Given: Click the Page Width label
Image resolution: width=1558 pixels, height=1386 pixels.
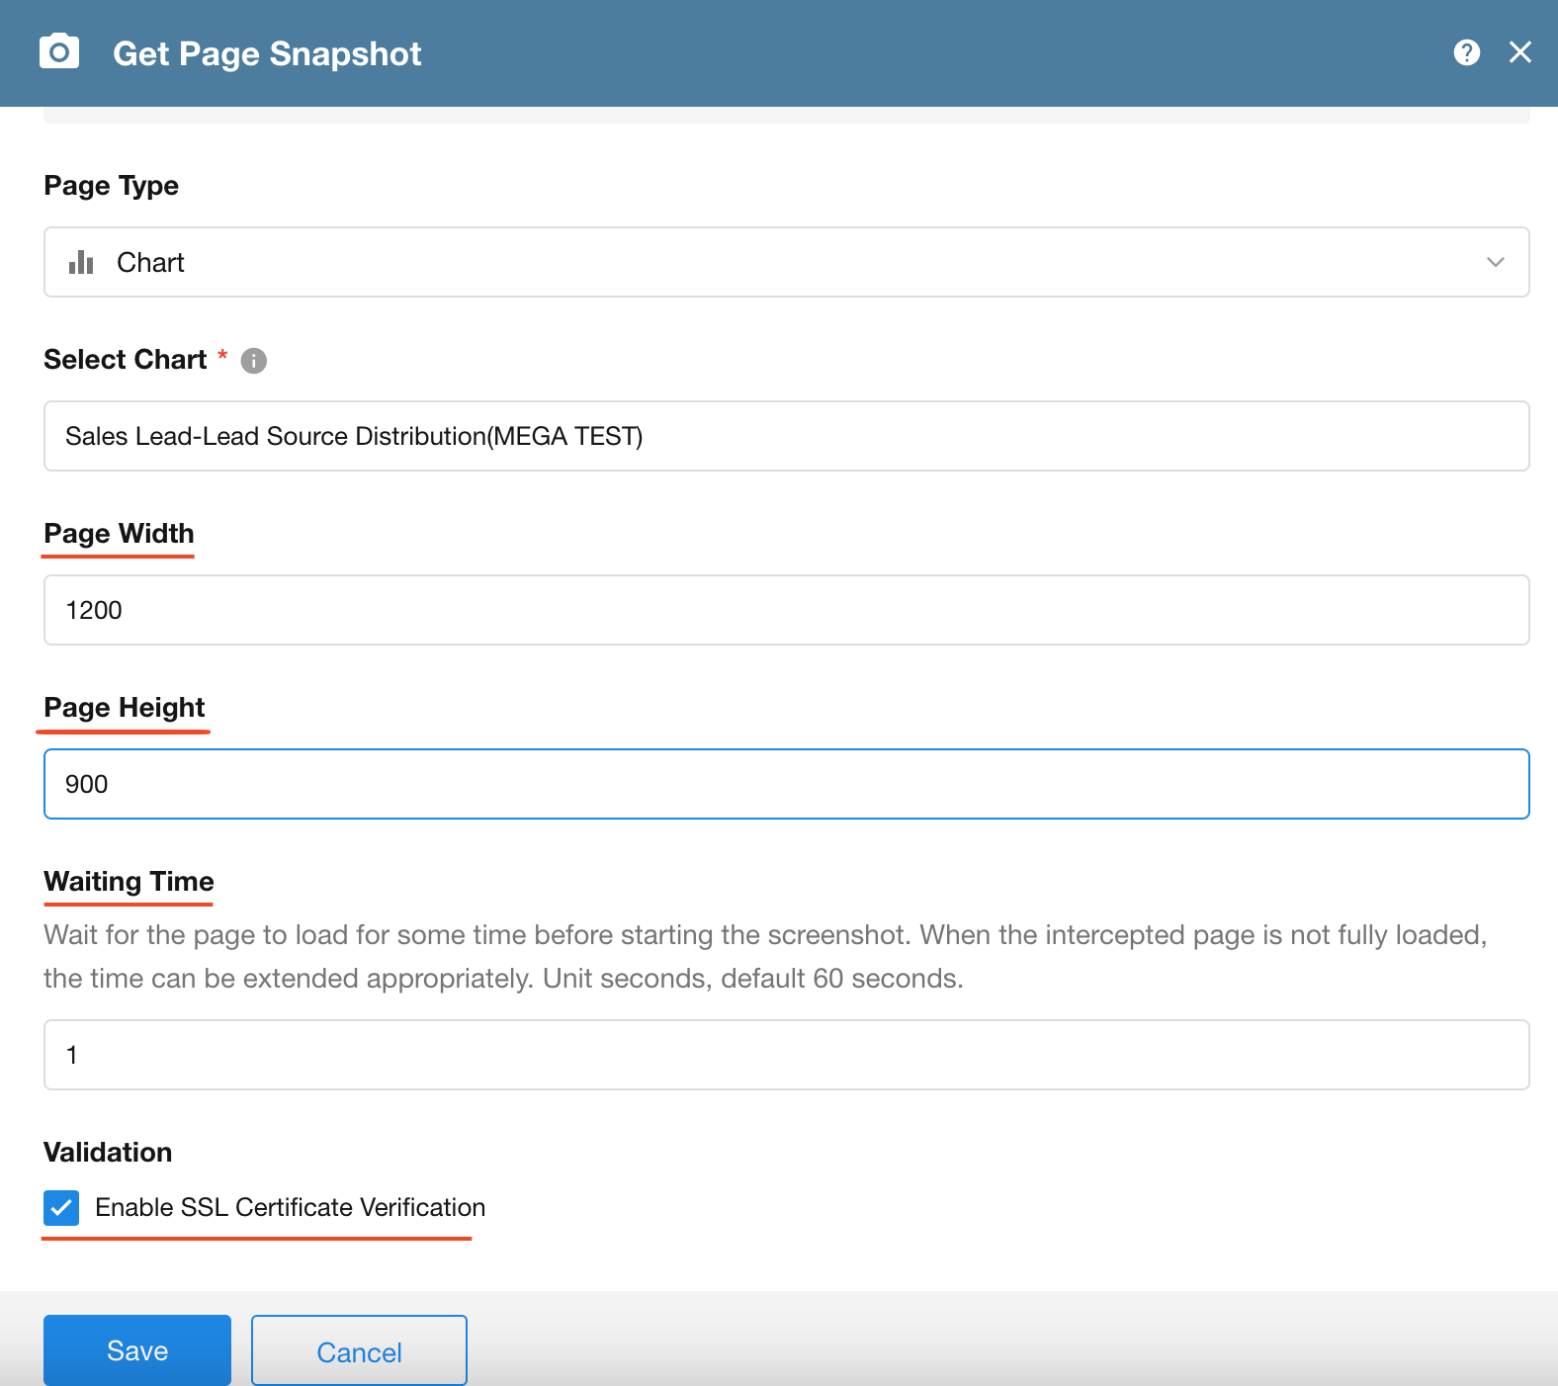Looking at the screenshot, I should tap(119, 534).
